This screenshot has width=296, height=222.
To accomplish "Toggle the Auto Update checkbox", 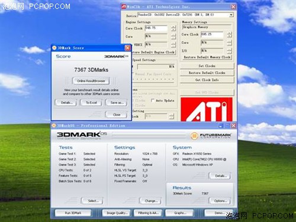I will point(153,100).
